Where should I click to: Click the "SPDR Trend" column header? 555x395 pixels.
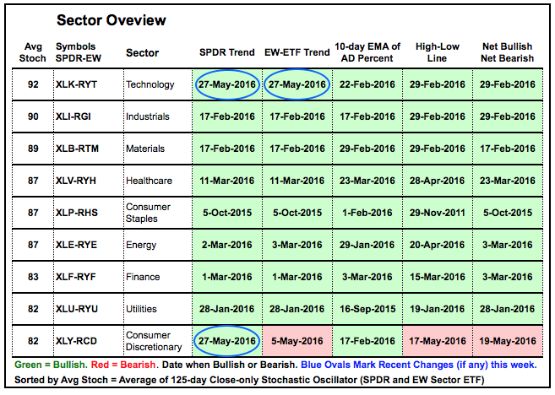[227, 52]
